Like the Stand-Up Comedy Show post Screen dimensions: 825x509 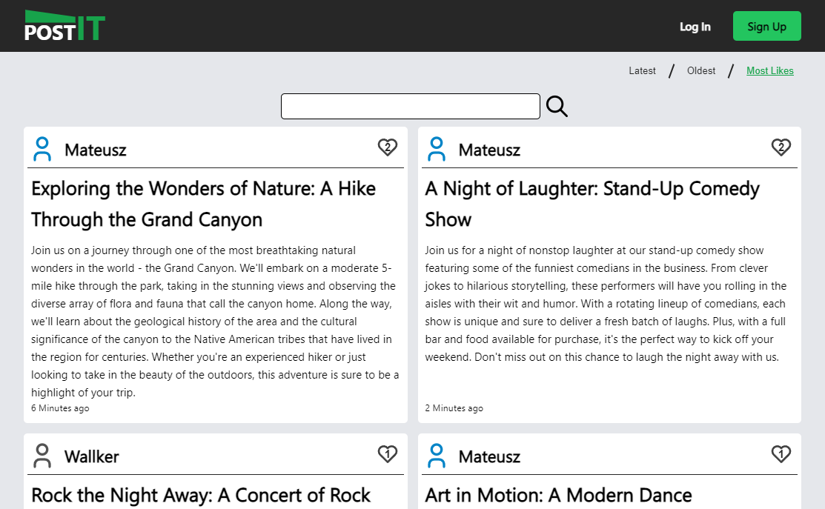point(781,148)
